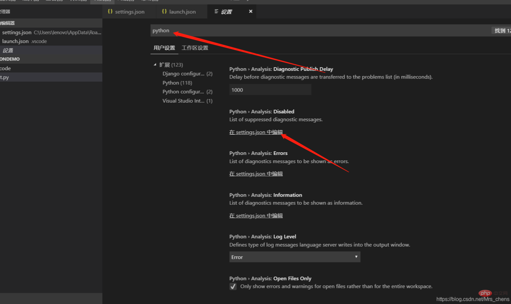Click the {} icon on launch.json tab
The width and height of the screenshot is (511, 304).
coord(165,11)
